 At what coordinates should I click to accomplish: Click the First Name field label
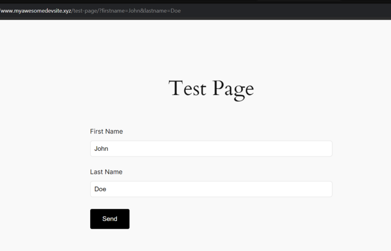[106, 132]
